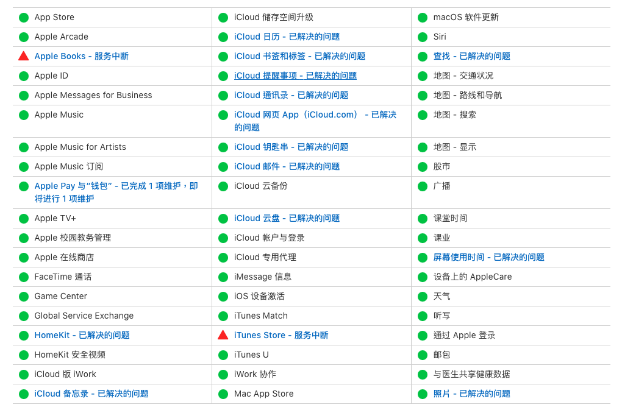Select the 地图 - 路线和导航 text
Viewport: 622px width, 410px height.
[x=468, y=95]
